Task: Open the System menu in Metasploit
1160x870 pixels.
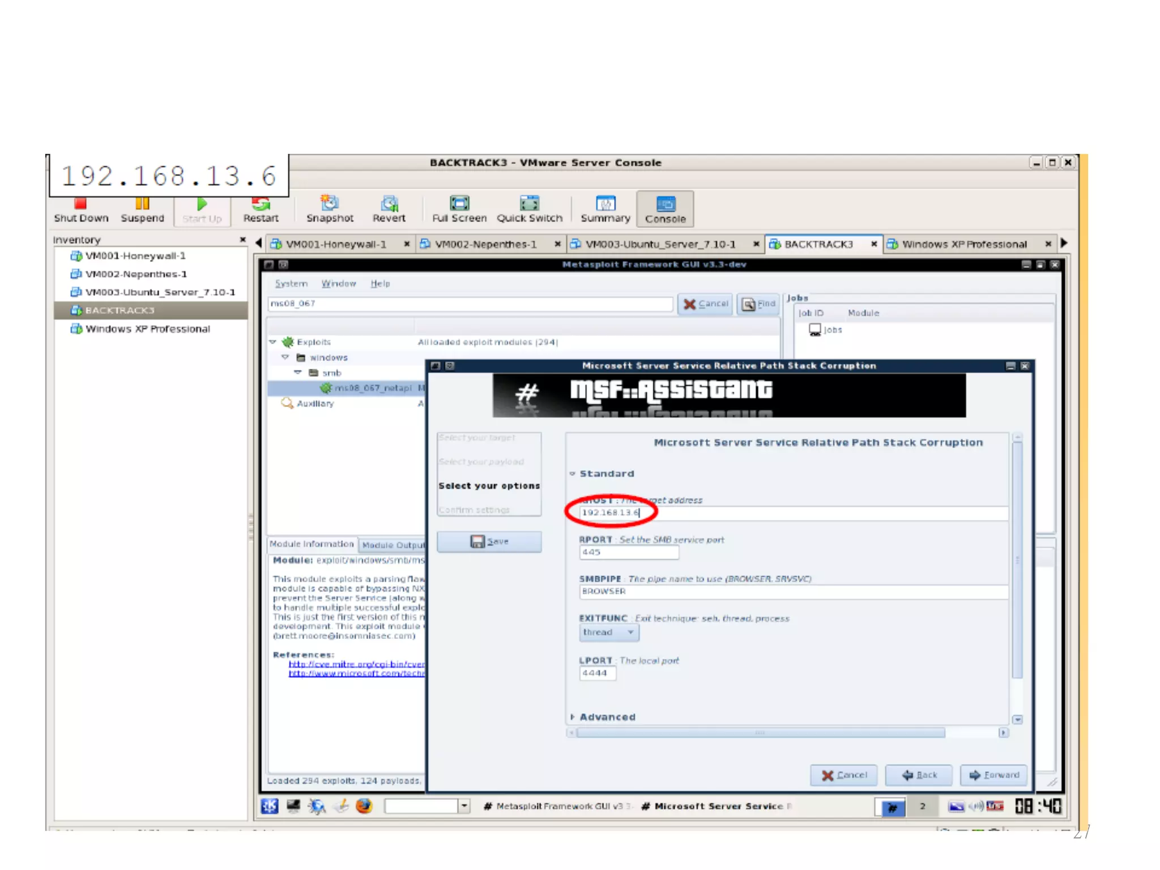Action: (x=291, y=283)
